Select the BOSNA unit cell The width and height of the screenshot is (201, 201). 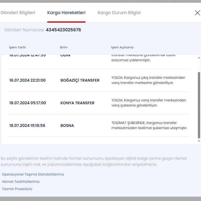67,126
